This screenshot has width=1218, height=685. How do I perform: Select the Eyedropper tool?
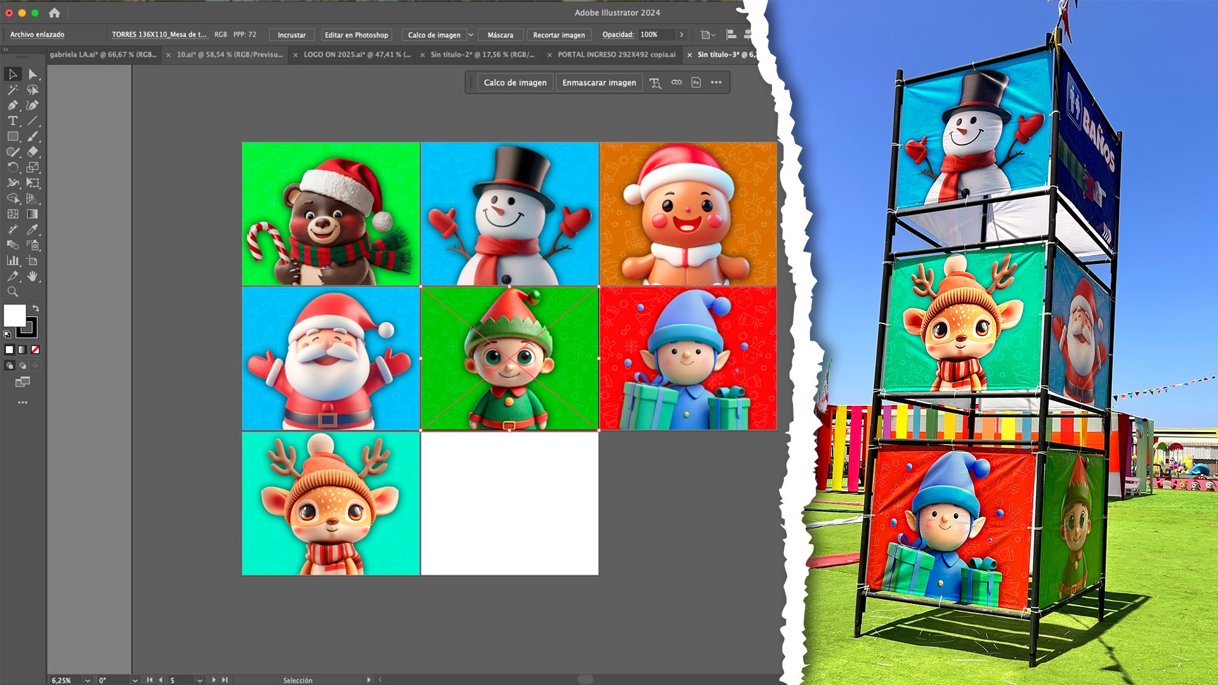[33, 230]
